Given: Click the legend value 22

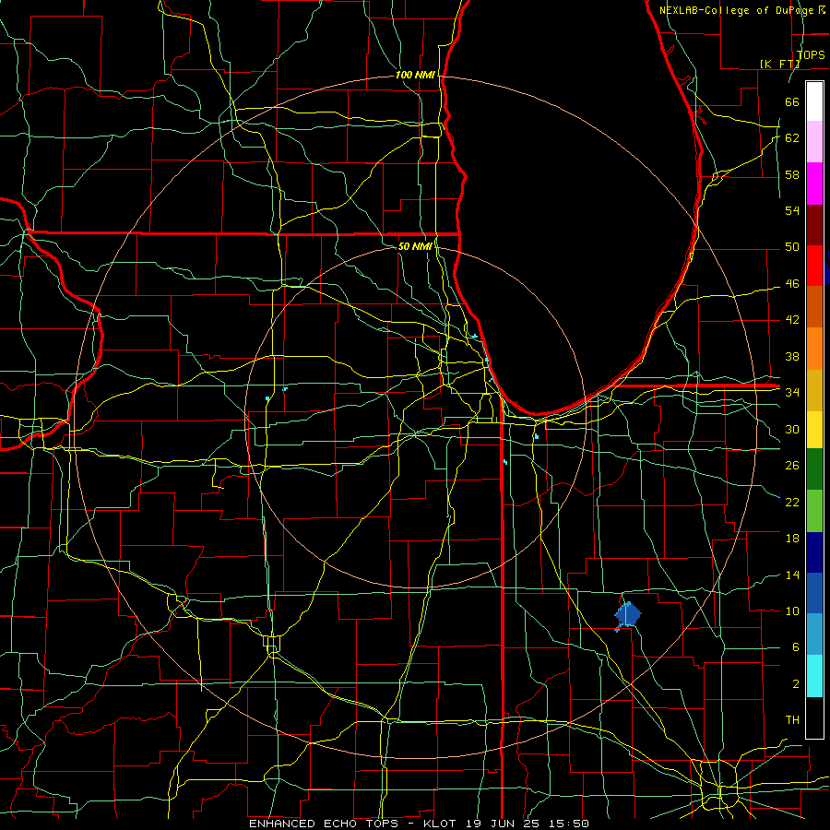Looking at the screenshot, I should tap(792, 502).
